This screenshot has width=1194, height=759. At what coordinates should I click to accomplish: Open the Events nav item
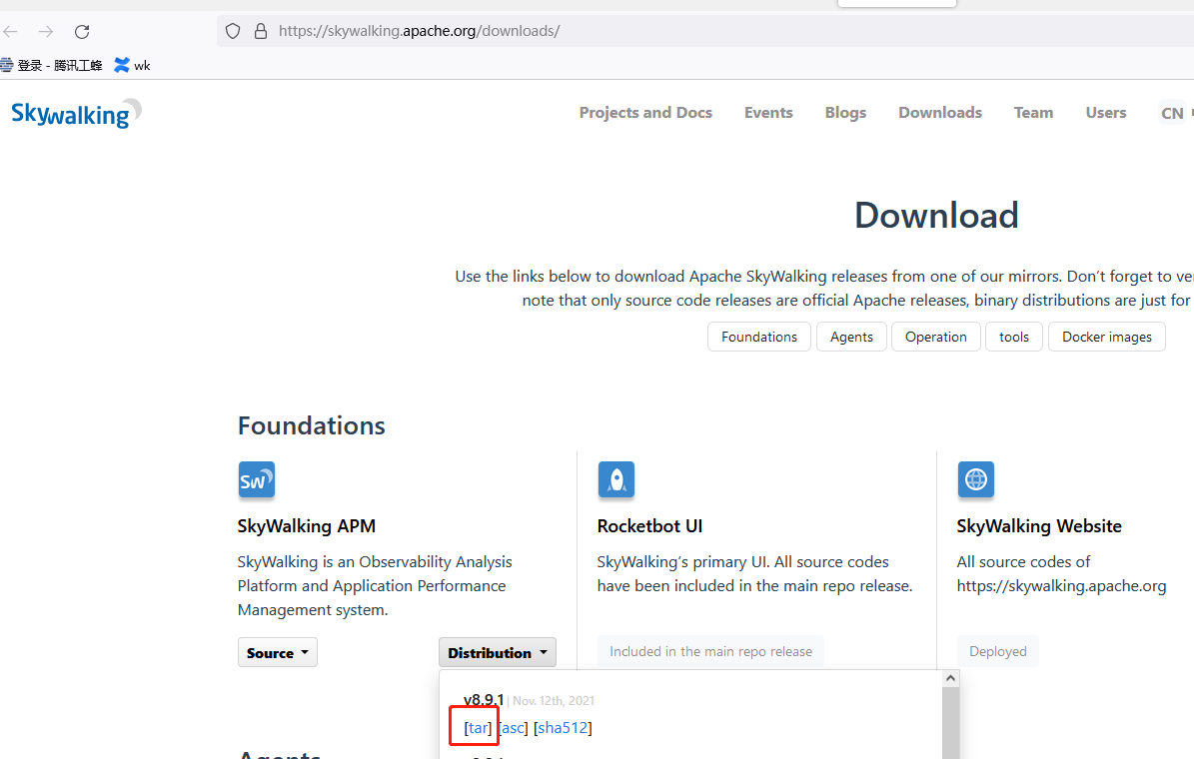pos(768,113)
